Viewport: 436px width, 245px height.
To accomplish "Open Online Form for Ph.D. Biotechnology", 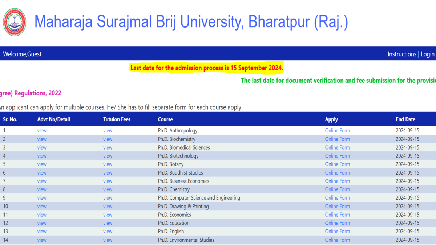I will (x=338, y=156).
